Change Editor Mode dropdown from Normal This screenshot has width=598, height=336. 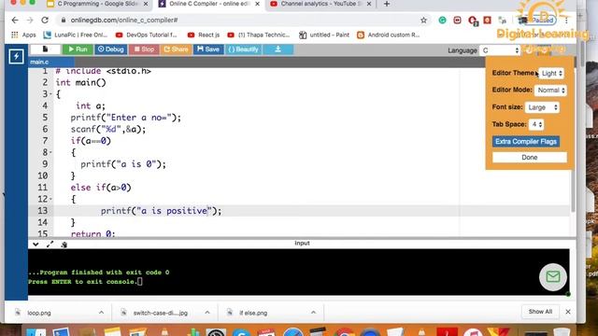pos(550,91)
